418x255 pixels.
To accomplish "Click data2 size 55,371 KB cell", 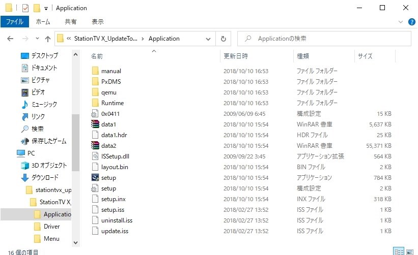I will [379, 146].
